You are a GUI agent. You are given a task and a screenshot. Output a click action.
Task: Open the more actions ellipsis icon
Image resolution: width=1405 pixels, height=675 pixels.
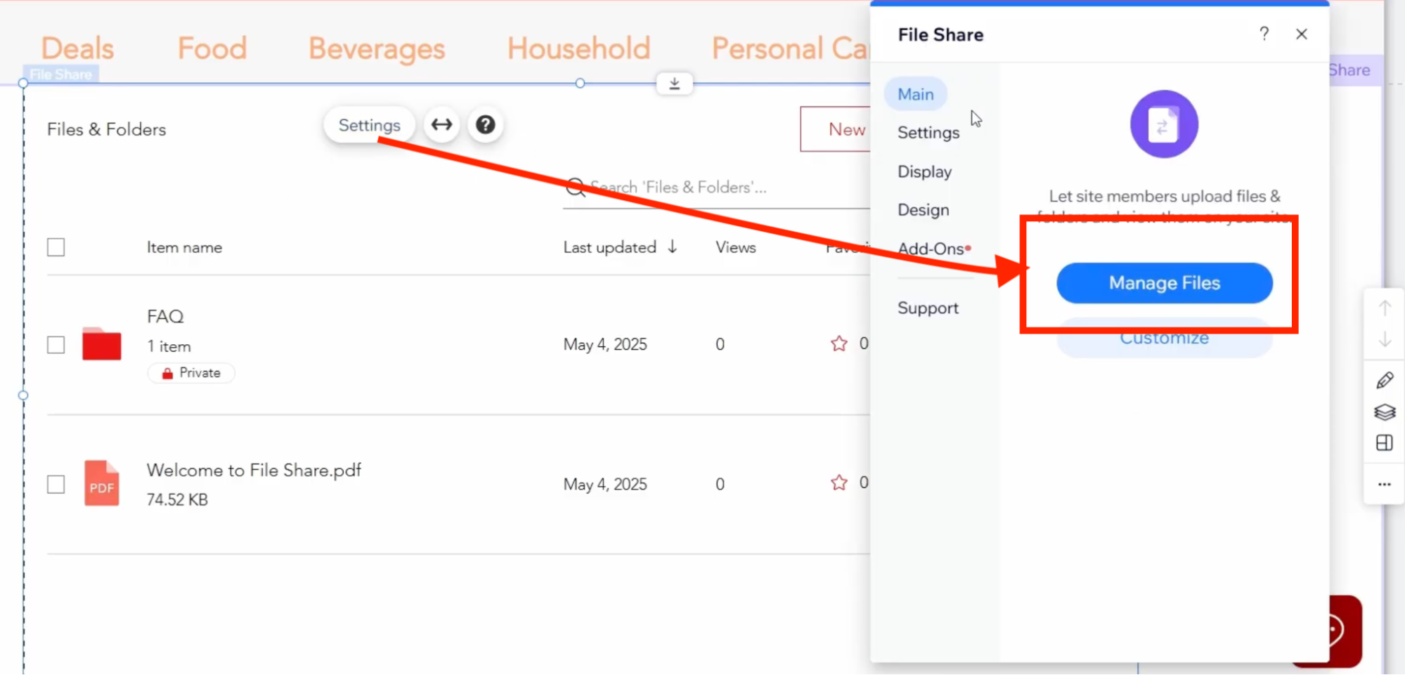click(1384, 484)
